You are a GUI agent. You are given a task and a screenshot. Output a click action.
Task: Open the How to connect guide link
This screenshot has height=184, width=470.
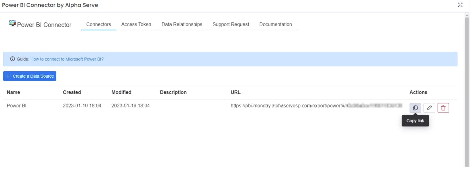67,59
